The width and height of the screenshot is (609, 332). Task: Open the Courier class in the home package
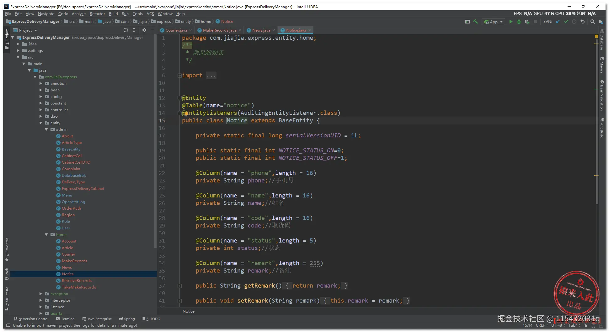click(x=68, y=254)
